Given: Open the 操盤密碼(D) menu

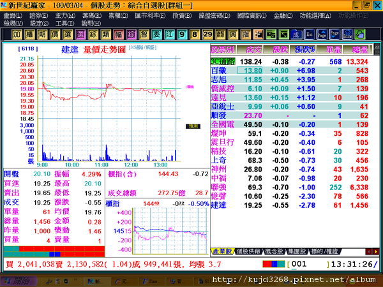Looking at the screenshot, I should [x=214, y=16].
